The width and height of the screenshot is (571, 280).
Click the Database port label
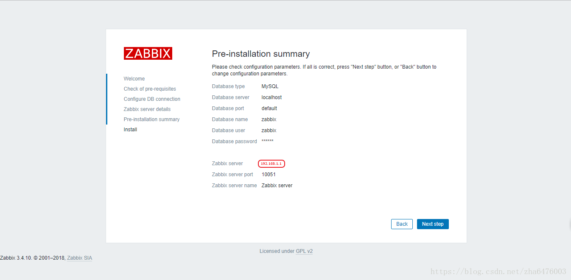tap(228, 108)
